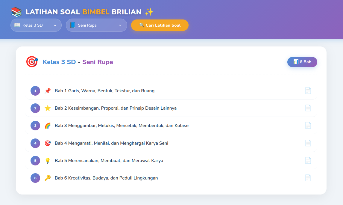This screenshot has height=205, width=343.
Task: Click the document icon on Bab 4 row
Action: [x=308, y=143]
